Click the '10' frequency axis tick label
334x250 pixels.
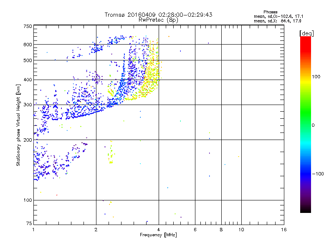[241, 230]
